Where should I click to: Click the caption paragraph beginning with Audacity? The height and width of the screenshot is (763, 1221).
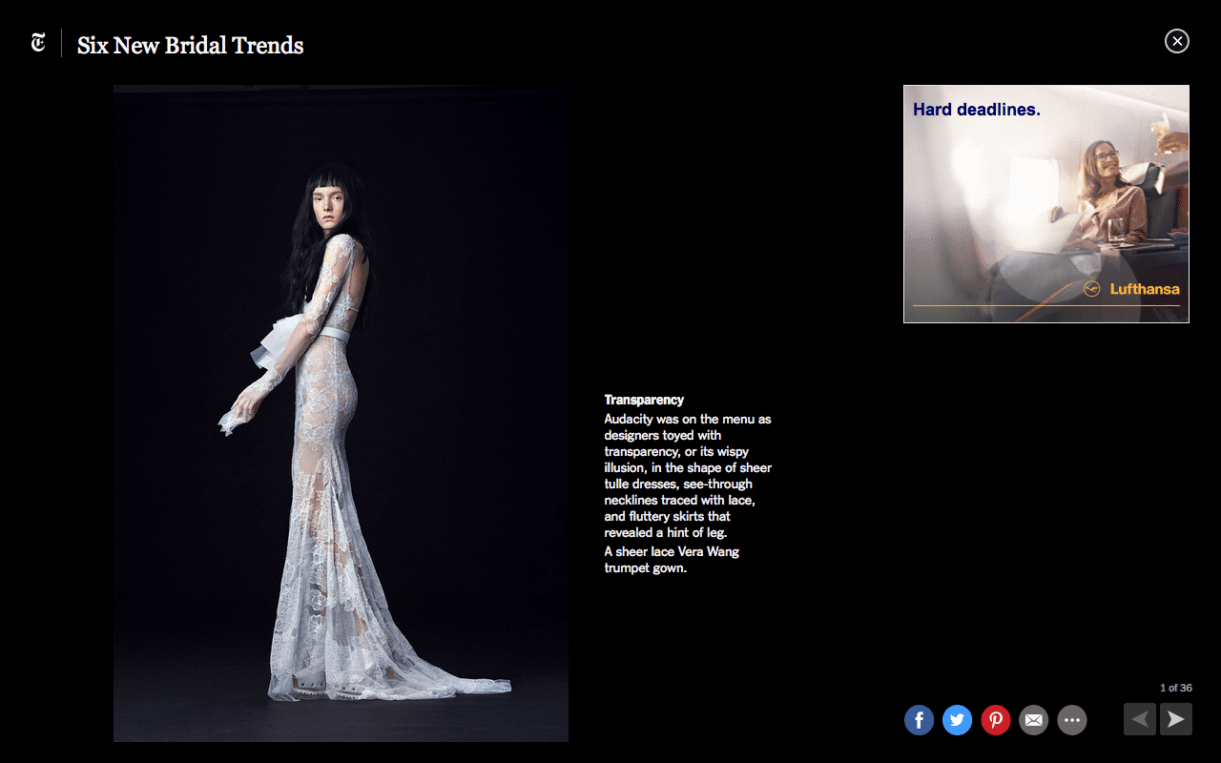point(687,476)
